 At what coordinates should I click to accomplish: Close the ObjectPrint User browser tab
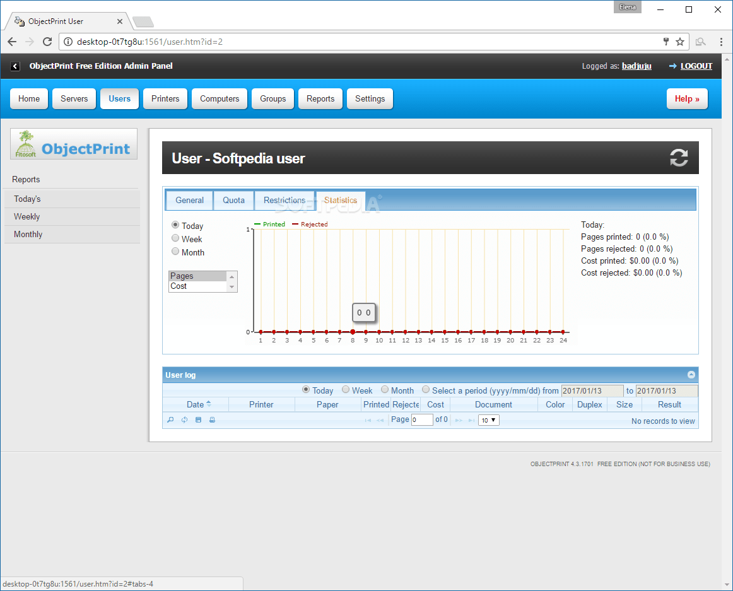coord(120,21)
